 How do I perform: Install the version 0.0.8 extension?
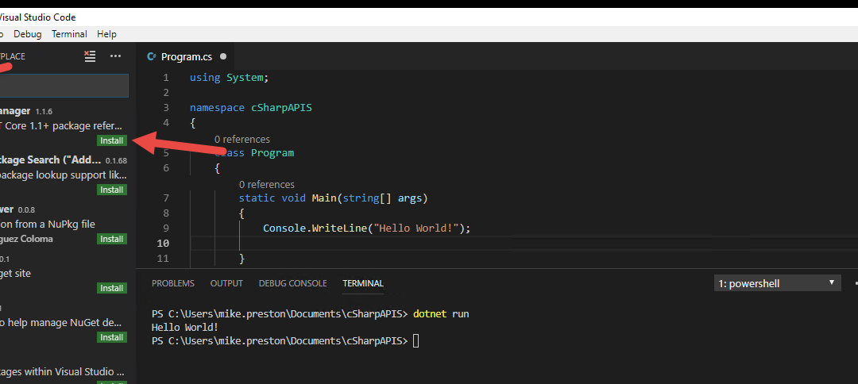pyautogui.click(x=112, y=239)
